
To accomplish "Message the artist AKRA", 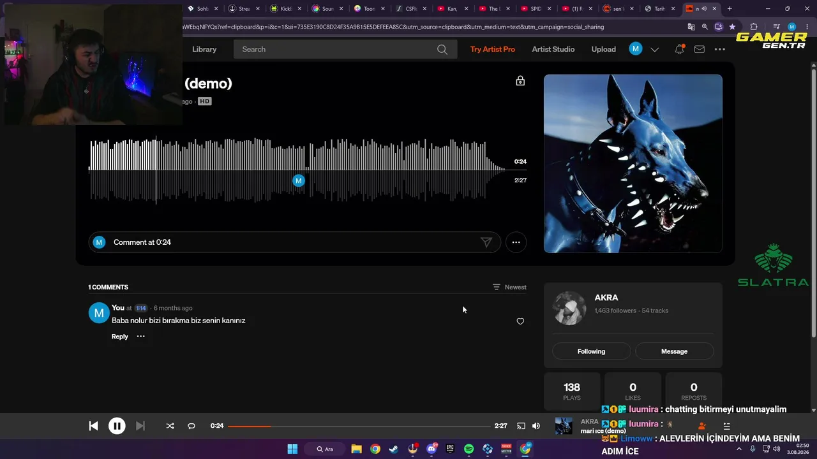I will click(x=674, y=351).
